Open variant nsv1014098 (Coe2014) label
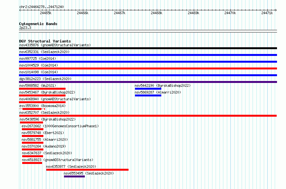Viewport: 286px width, 189px height. 39,72
